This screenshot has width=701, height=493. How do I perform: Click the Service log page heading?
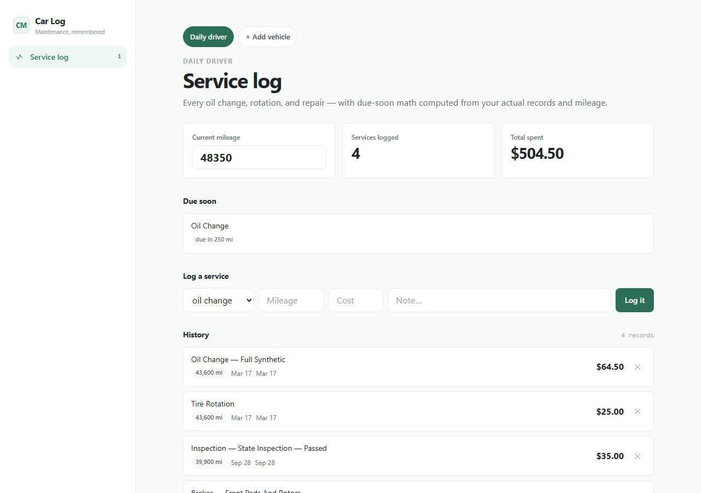[232, 81]
